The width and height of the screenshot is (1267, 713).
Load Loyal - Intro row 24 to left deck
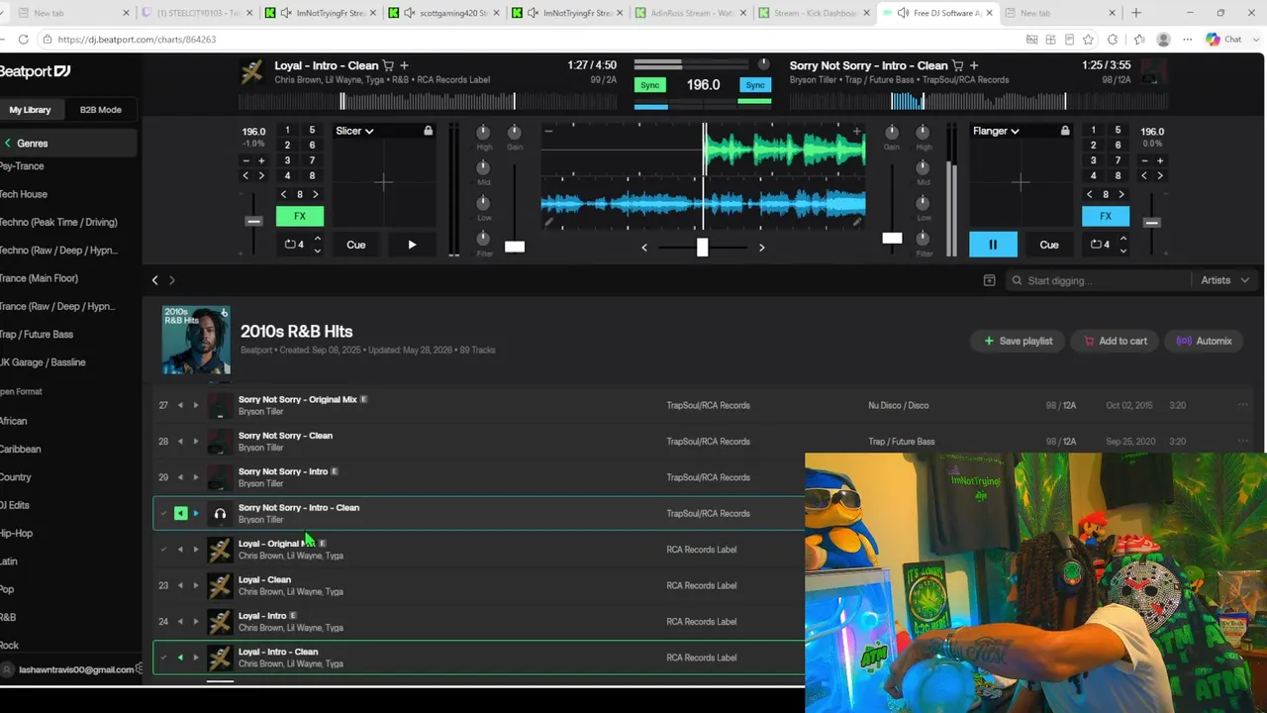(180, 622)
